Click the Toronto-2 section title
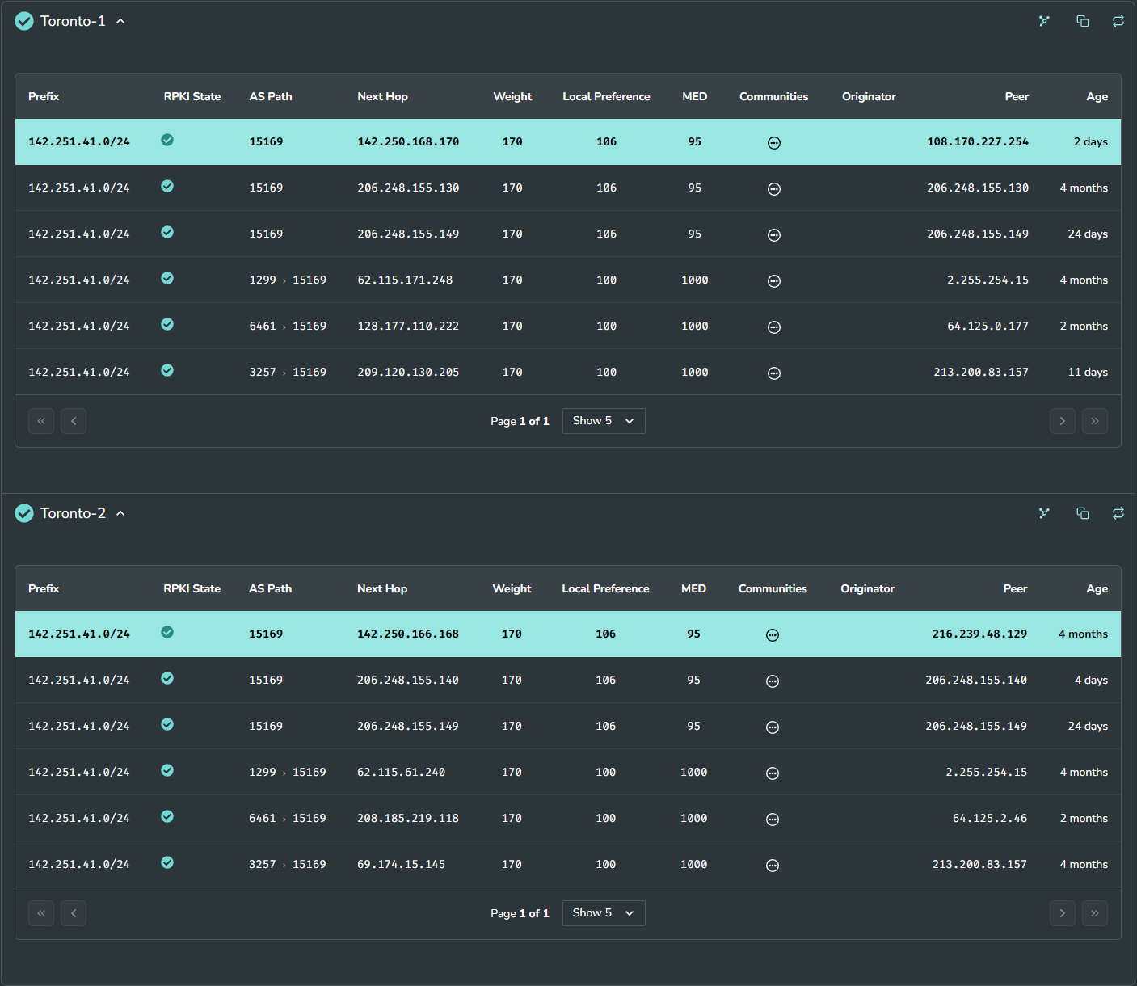1137x986 pixels. point(73,513)
